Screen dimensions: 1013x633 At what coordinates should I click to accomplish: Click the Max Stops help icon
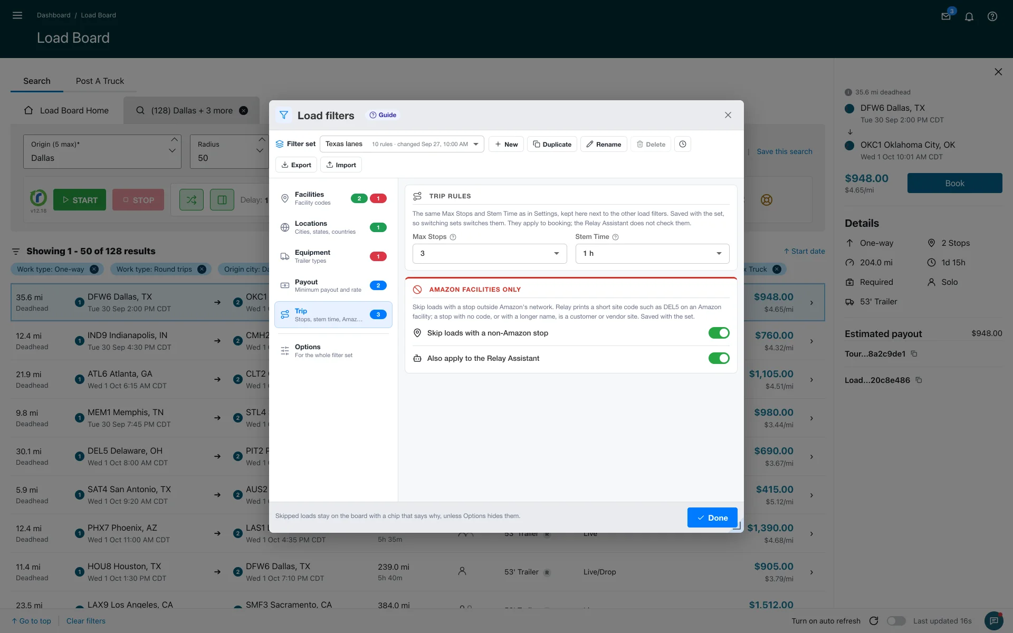click(x=453, y=237)
